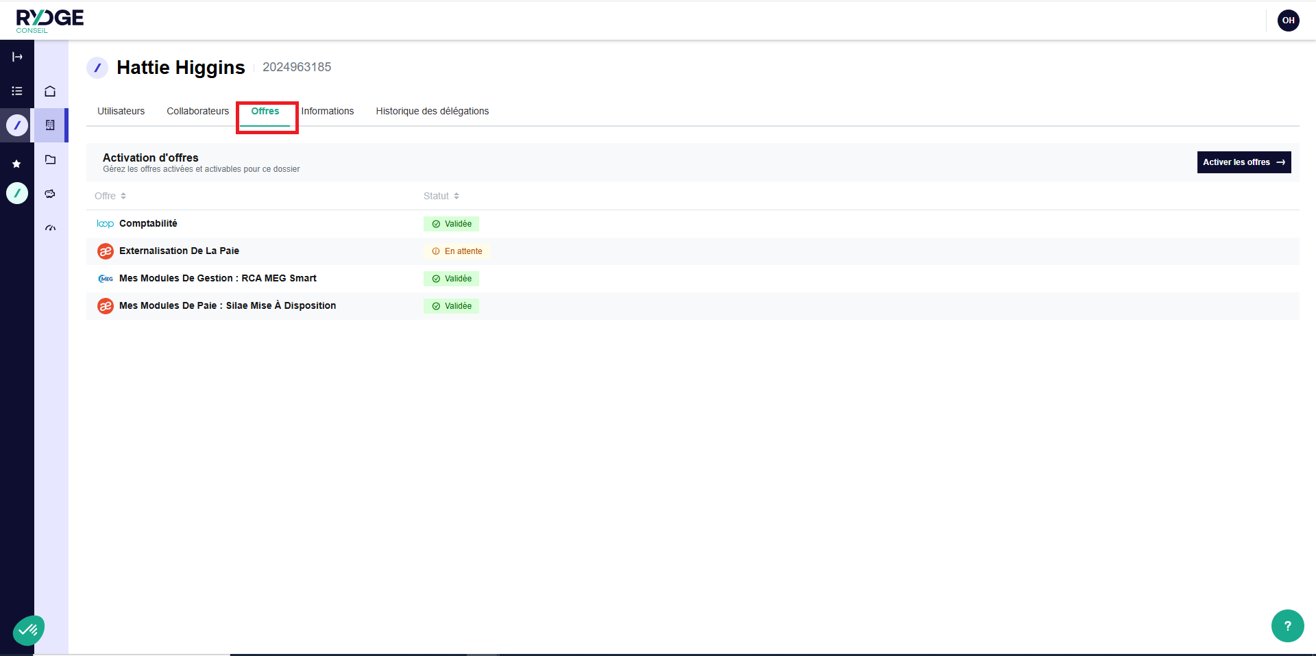Open the help question mark button
The image size is (1316, 656).
[1287, 626]
